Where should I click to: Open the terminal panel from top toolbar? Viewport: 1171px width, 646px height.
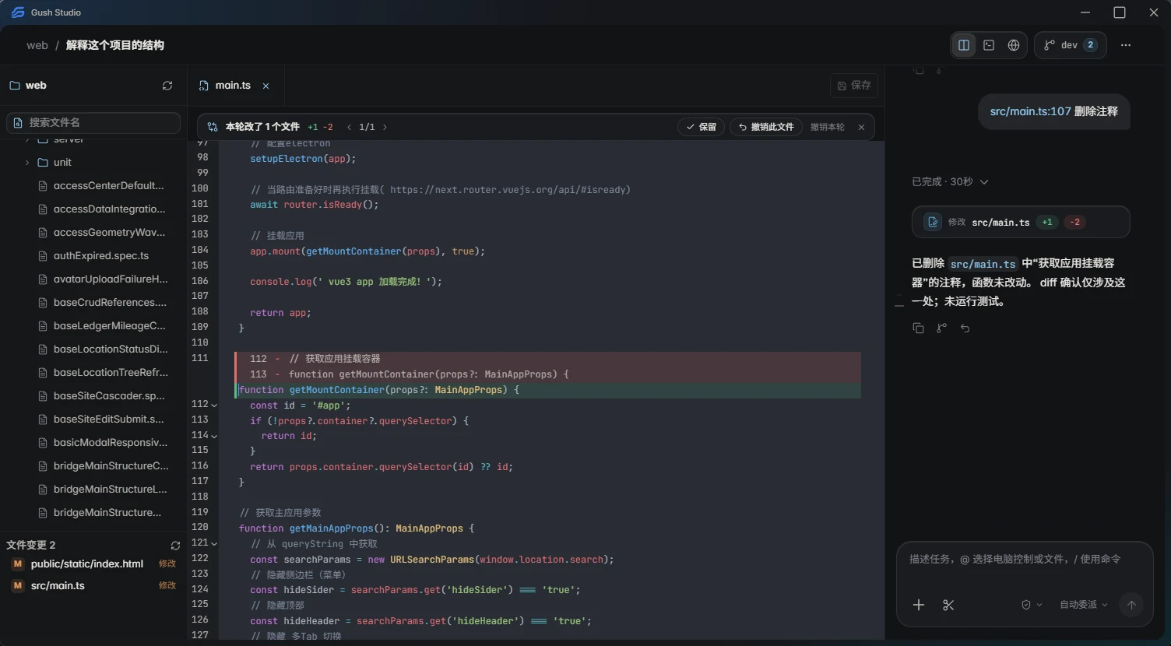coord(989,45)
